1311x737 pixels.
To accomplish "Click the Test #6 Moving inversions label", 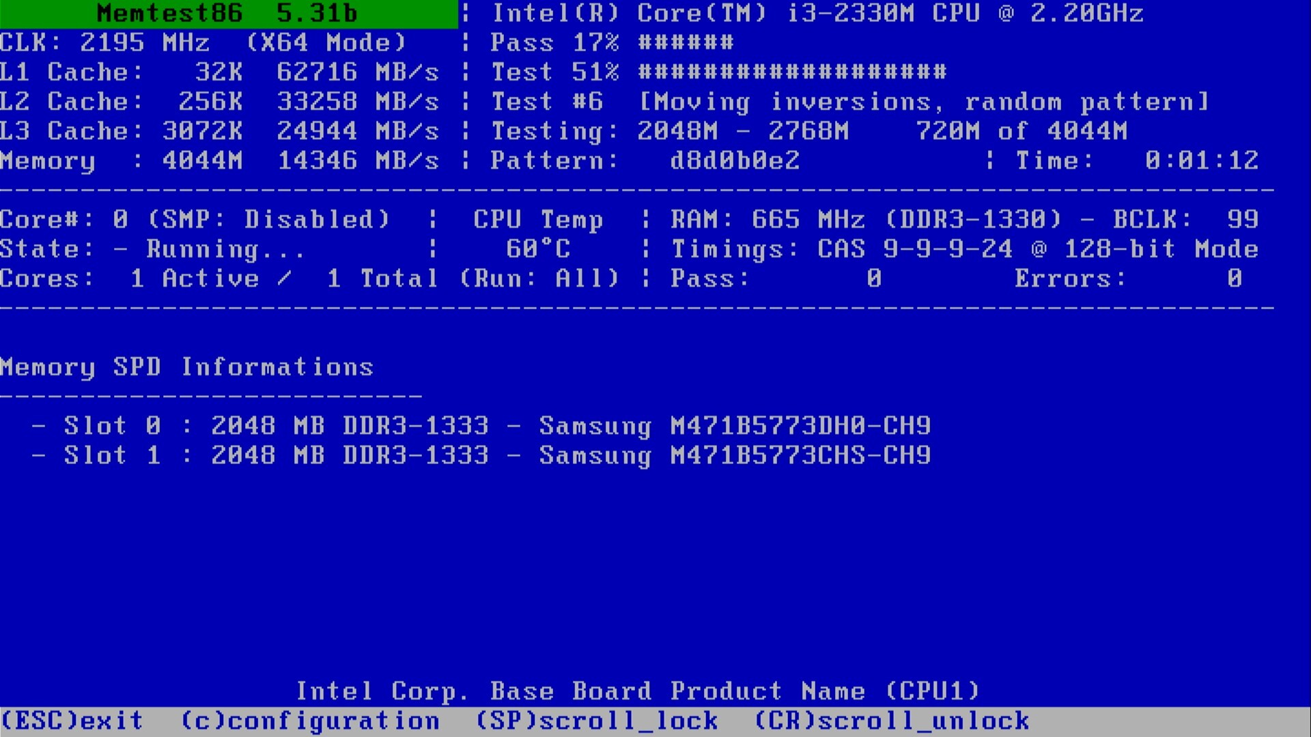I will 849,102.
